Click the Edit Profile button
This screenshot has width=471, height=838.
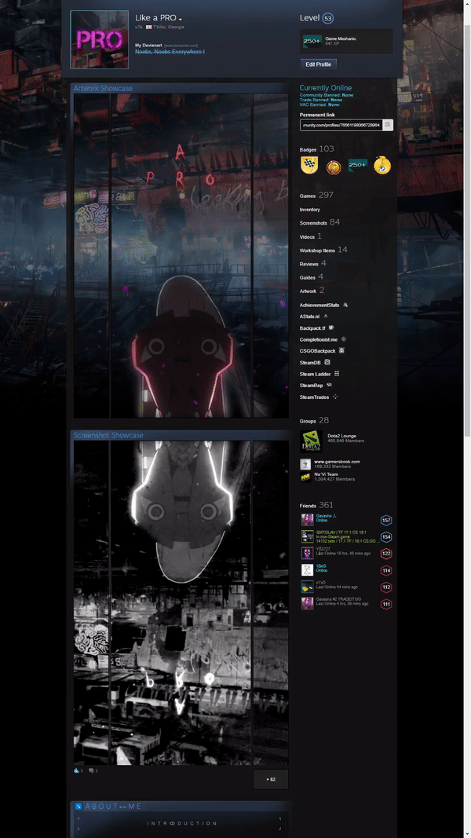(318, 64)
